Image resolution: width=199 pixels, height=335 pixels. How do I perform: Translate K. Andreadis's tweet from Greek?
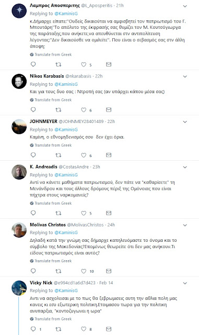tap(51, 203)
